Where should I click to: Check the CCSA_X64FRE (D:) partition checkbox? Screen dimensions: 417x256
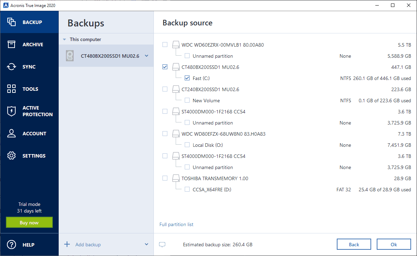click(x=187, y=189)
